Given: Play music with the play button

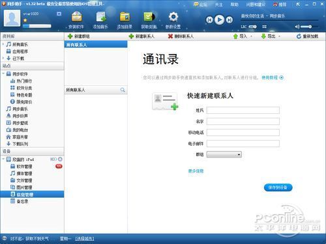Looking at the screenshot, I should 219,20.
